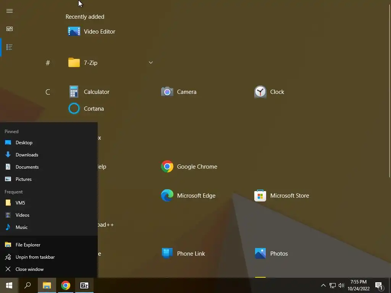Open pinned Desktop in the jump list
Screen dimensions: 391x293
[48, 143]
